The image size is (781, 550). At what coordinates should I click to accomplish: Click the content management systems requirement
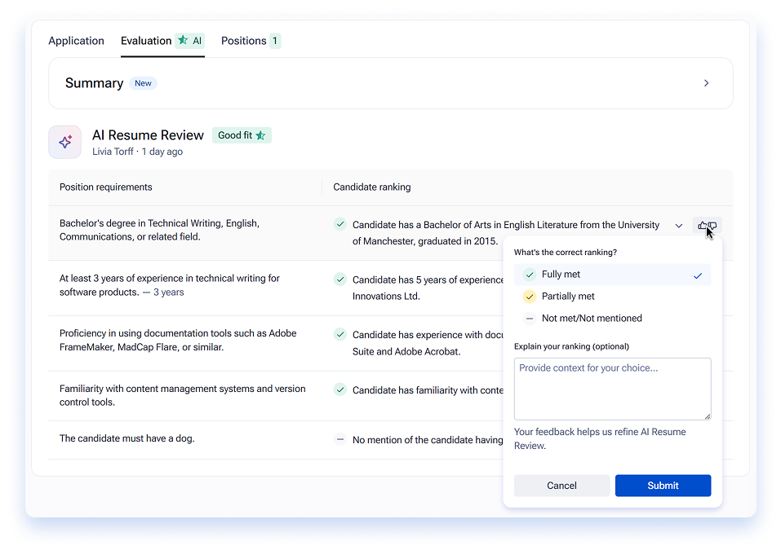[x=182, y=395]
